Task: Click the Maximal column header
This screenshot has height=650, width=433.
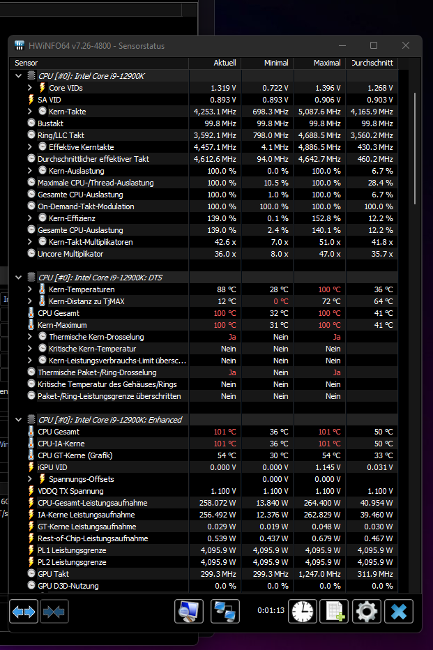Action: point(319,63)
